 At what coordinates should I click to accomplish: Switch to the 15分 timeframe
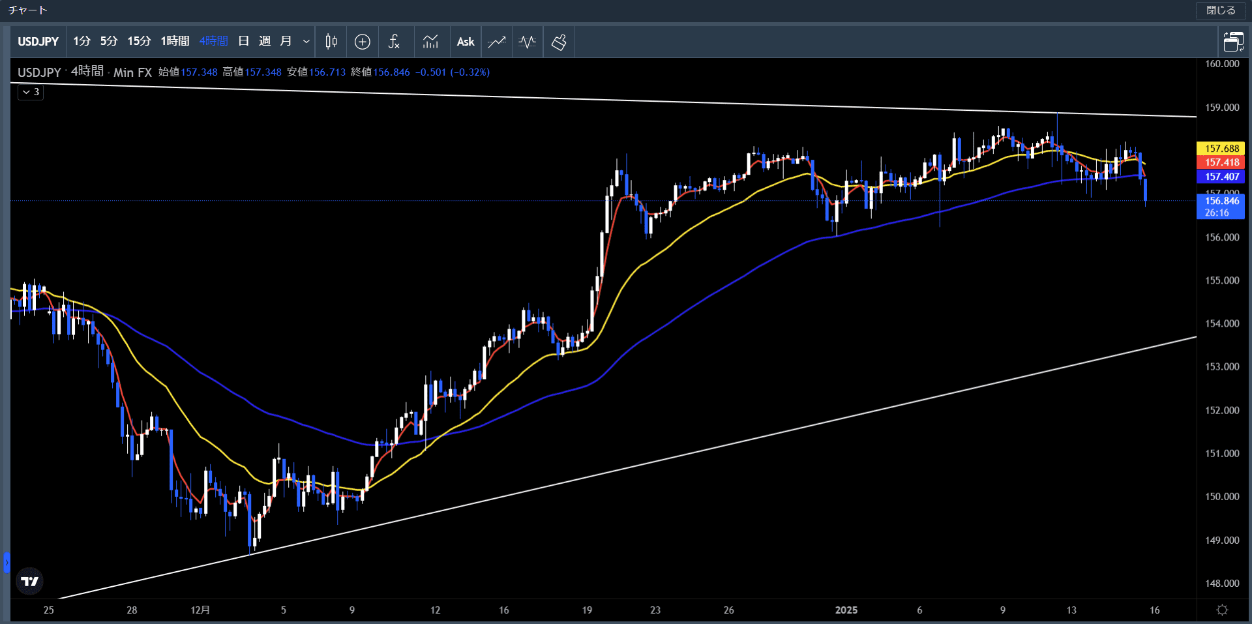point(139,42)
